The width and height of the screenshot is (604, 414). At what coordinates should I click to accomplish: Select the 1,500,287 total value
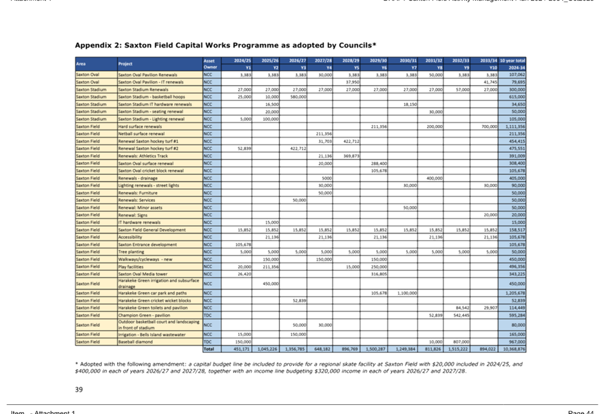coord(374,349)
